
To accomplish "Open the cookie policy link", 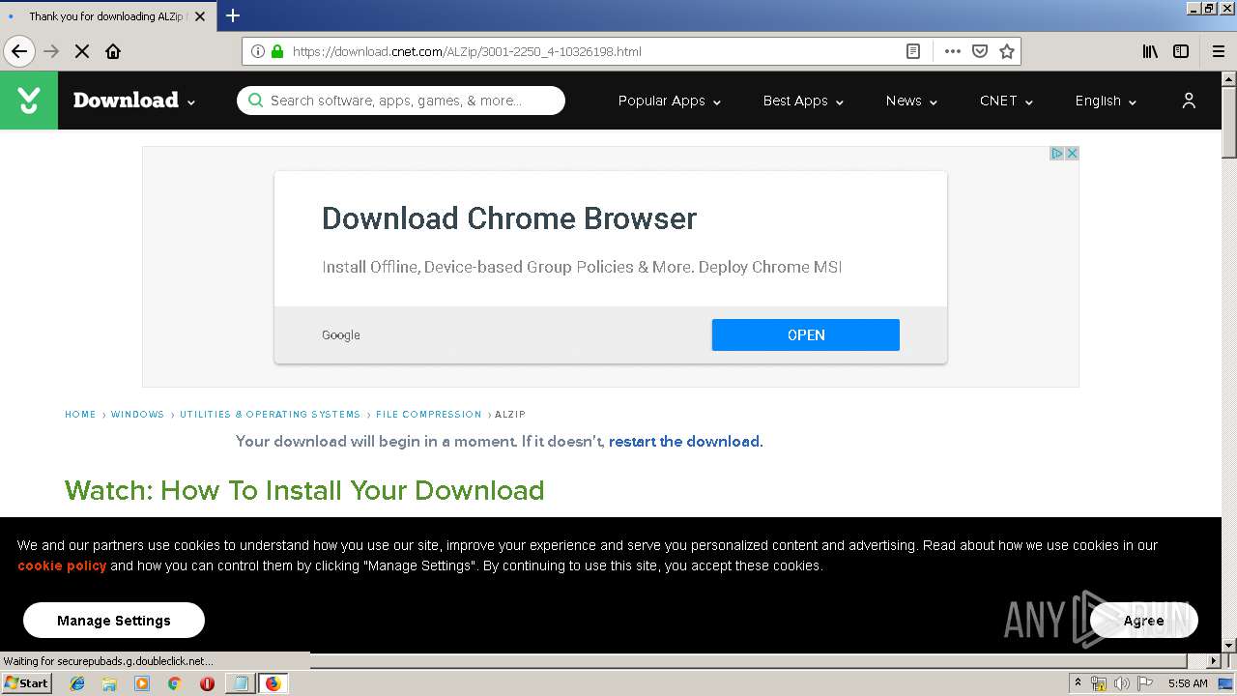I will tap(62, 565).
